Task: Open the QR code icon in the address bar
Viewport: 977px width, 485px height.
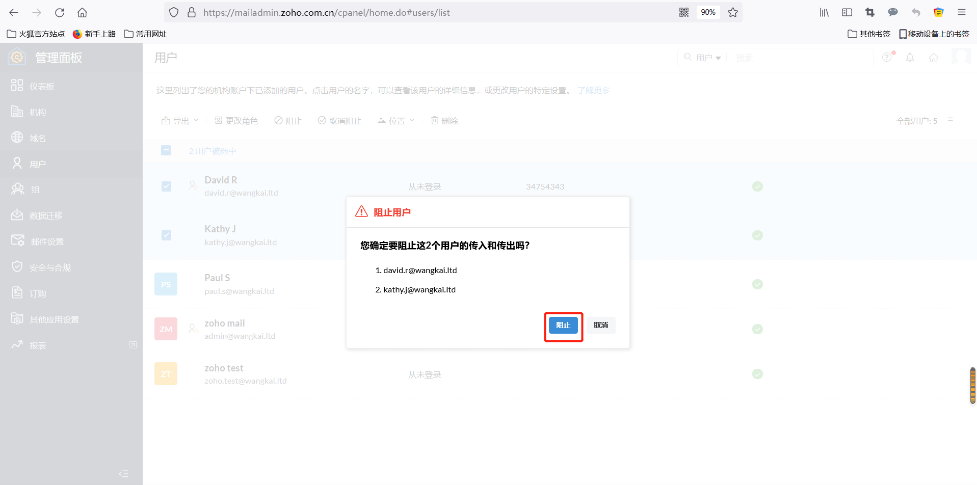Action: coord(684,13)
